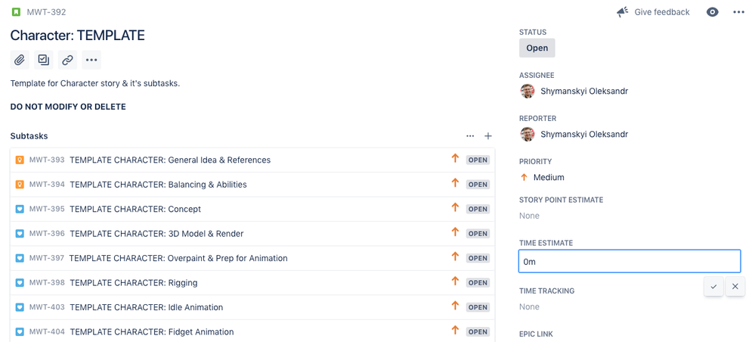Image resolution: width=755 pixels, height=342 pixels.
Task: Click the subtask type icon for MWT-395
Action: click(20, 209)
